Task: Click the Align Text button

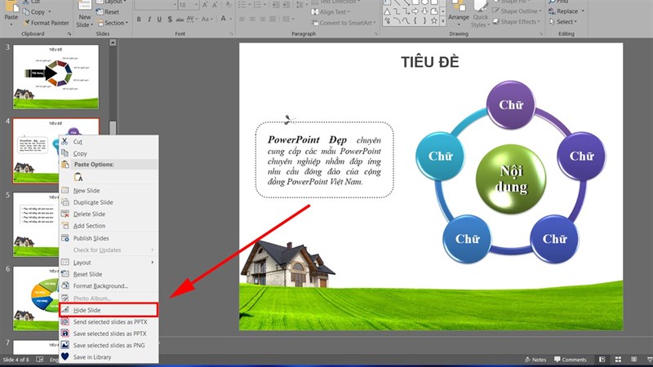Action: coord(331,11)
